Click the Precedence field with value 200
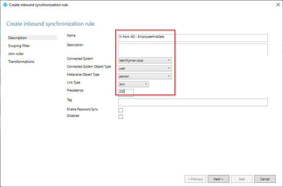 pos(126,92)
